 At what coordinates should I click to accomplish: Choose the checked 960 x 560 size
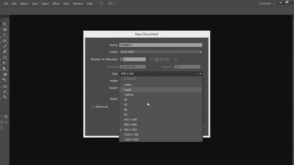pyautogui.click(x=161, y=129)
